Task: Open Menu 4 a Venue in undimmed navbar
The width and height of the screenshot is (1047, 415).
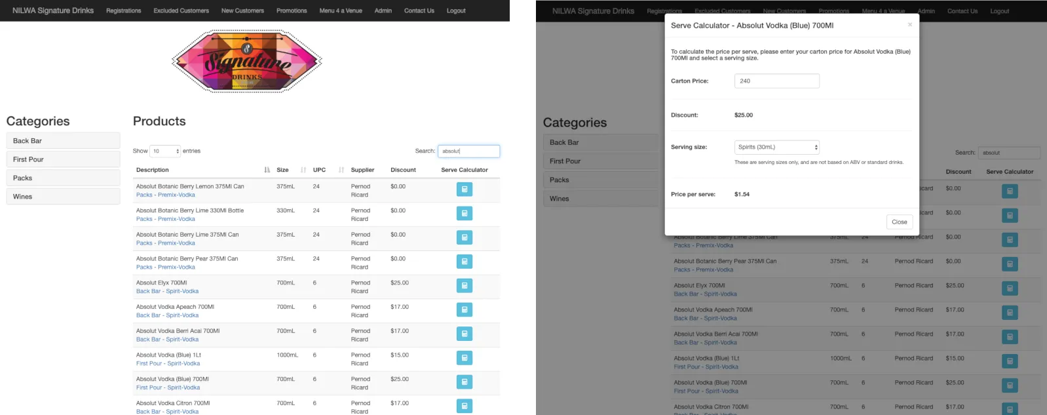Action: tap(341, 10)
